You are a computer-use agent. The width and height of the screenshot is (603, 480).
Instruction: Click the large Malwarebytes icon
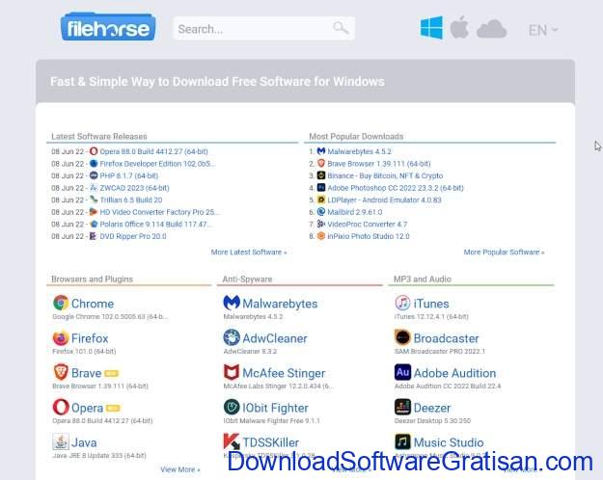pos(232,303)
